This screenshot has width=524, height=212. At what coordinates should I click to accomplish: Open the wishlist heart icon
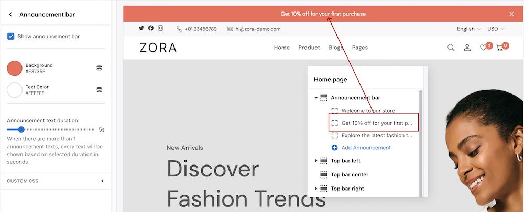[483, 48]
